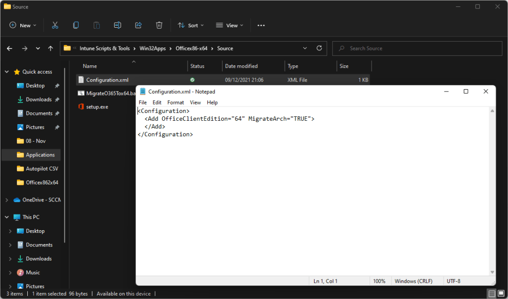Switch to large thumbnails view in status bar
The height and width of the screenshot is (299, 508).
pyautogui.click(x=501, y=294)
